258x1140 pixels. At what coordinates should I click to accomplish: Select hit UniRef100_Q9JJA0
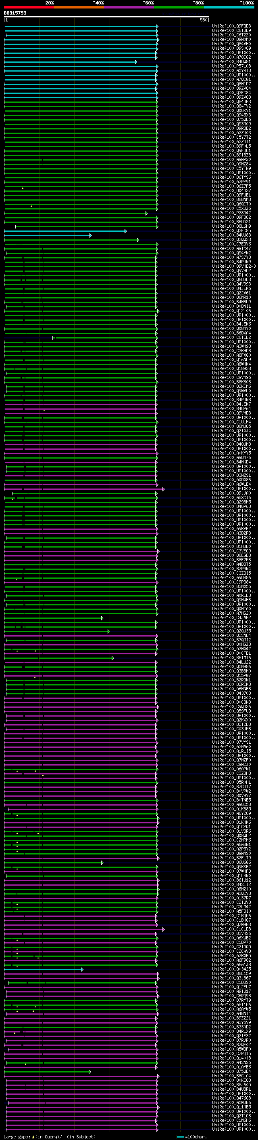[231, 493]
